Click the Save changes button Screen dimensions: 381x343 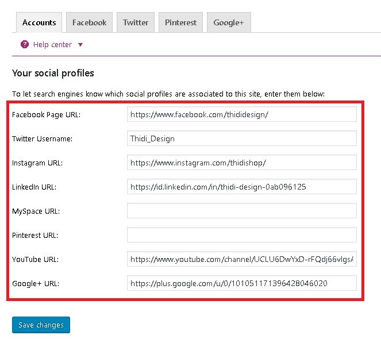pos(41,325)
